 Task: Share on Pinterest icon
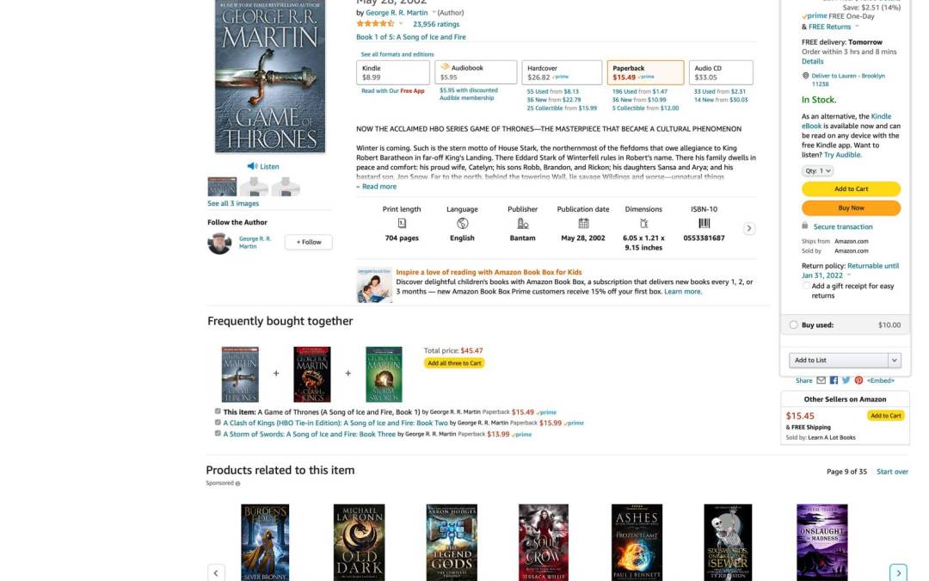pyautogui.click(x=858, y=380)
